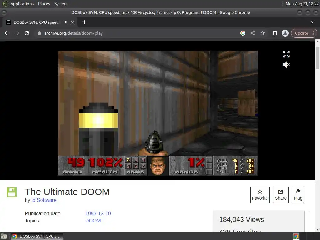The image size is (320, 240).
Task: Open the Applications menu
Action: tap(22, 4)
